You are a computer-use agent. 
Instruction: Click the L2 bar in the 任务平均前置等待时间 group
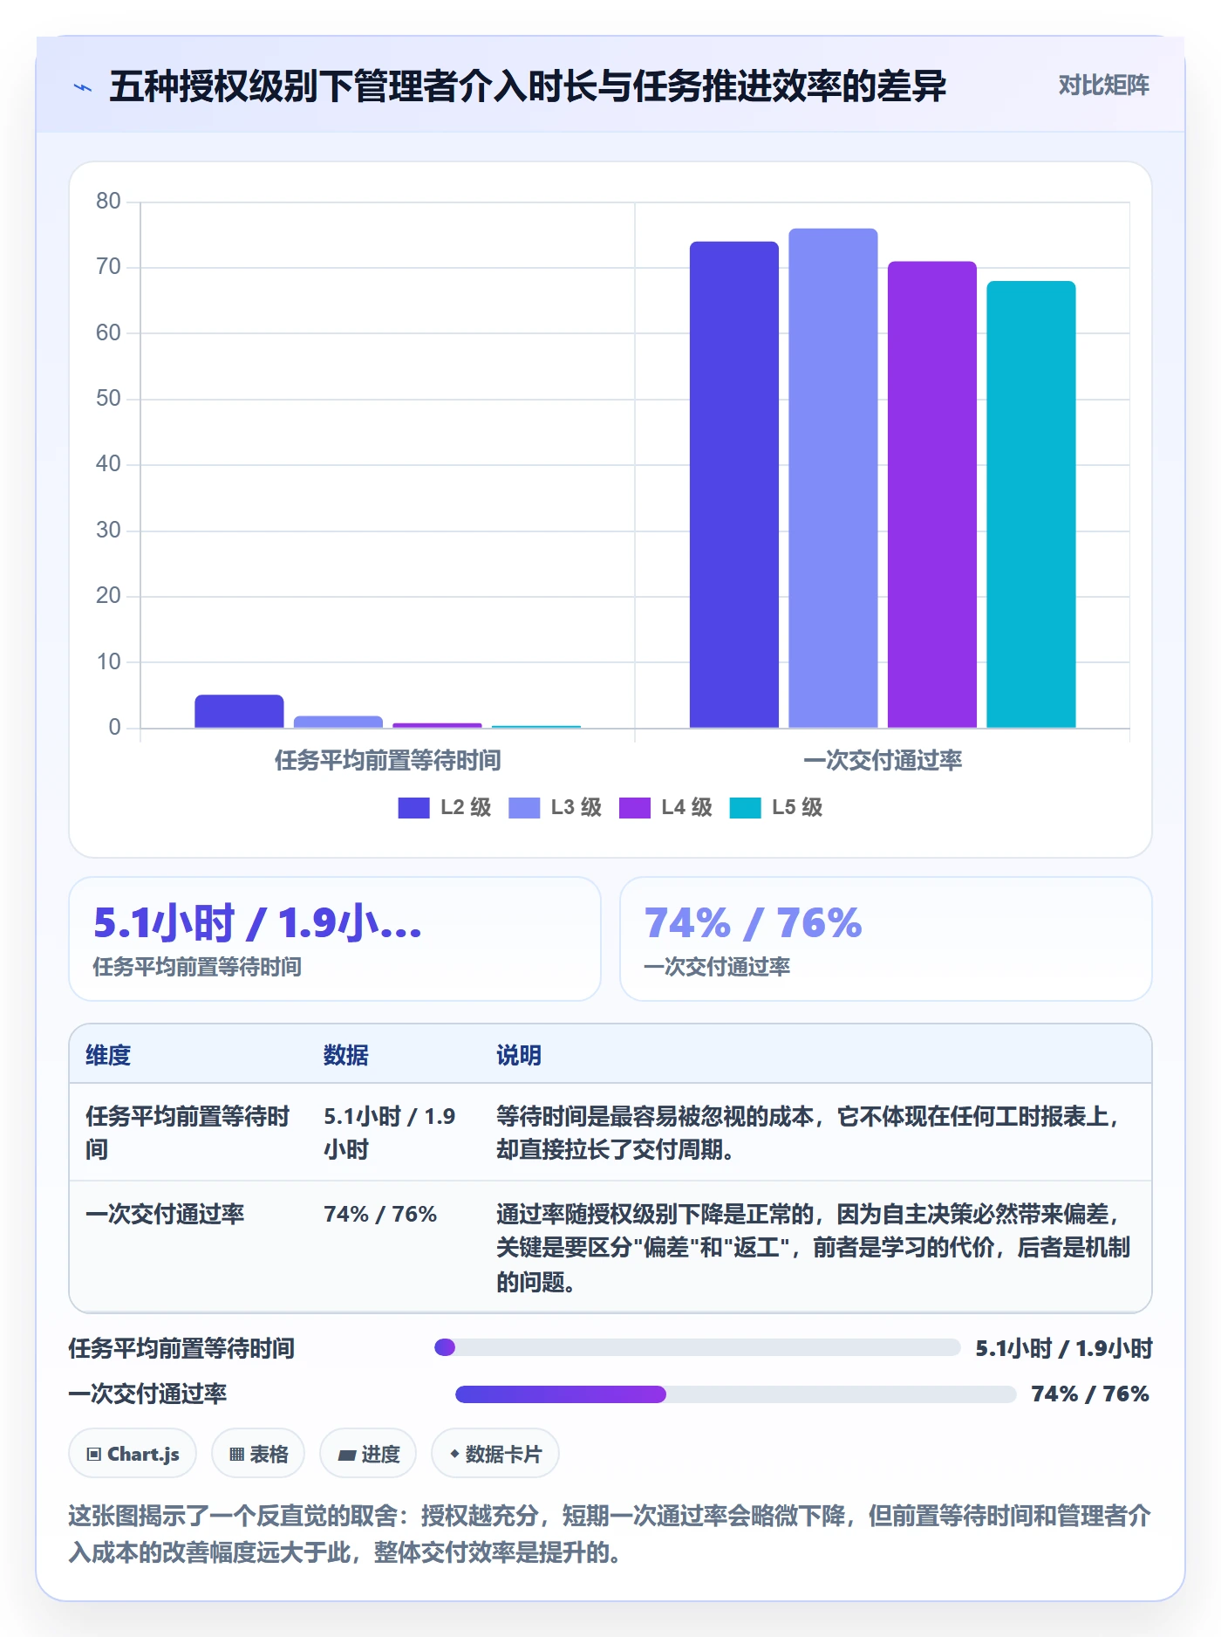click(x=239, y=711)
